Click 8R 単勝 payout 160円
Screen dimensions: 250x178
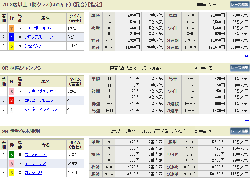(x=135, y=79)
